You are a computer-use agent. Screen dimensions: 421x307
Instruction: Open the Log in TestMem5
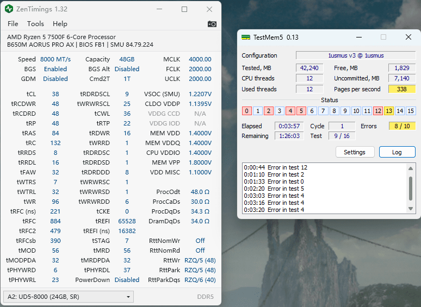397,152
